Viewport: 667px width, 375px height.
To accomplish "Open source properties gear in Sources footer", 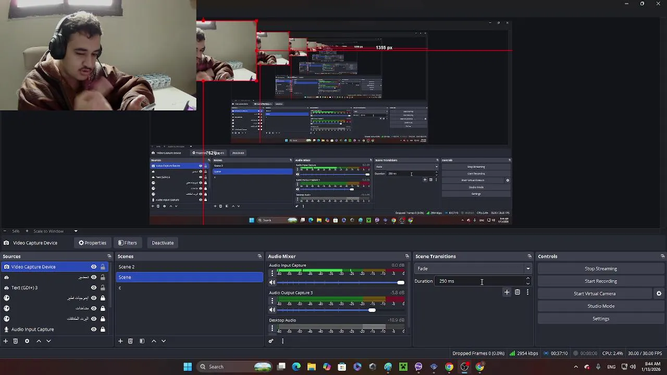I will [27, 341].
